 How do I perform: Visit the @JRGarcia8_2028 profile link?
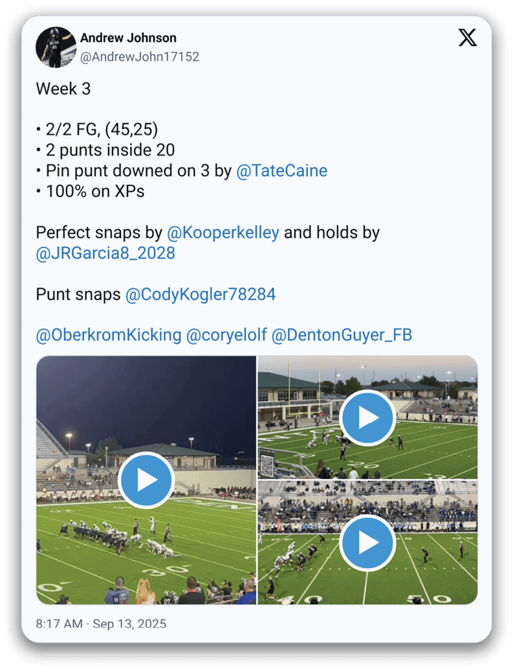pos(105,253)
